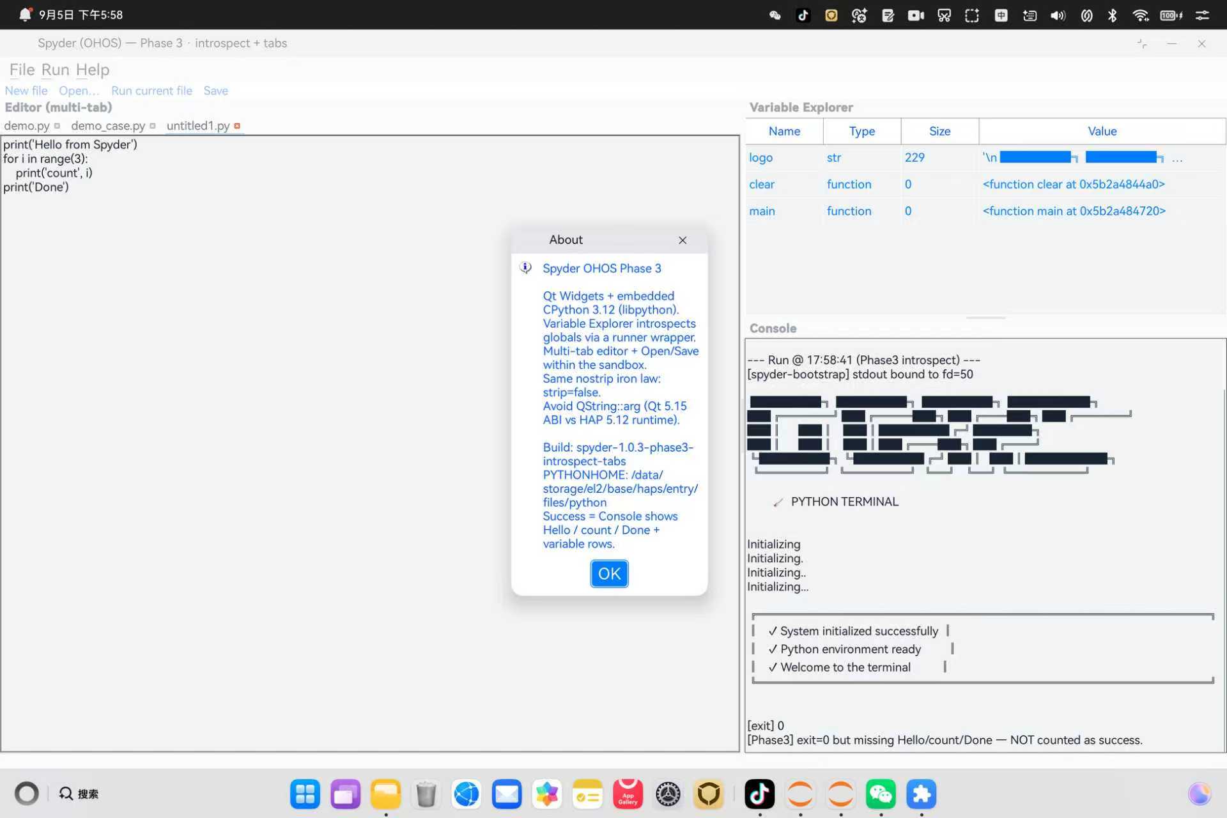Click the link/sync icon in the top bar

coord(1086,15)
